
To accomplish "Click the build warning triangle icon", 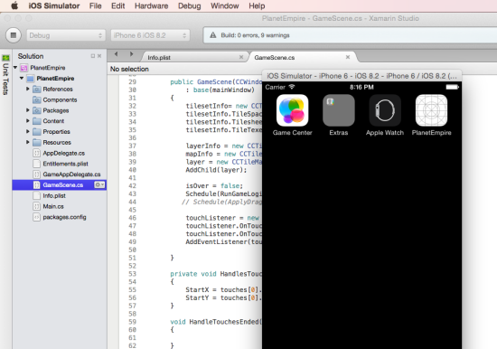I will click(x=213, y=35).
